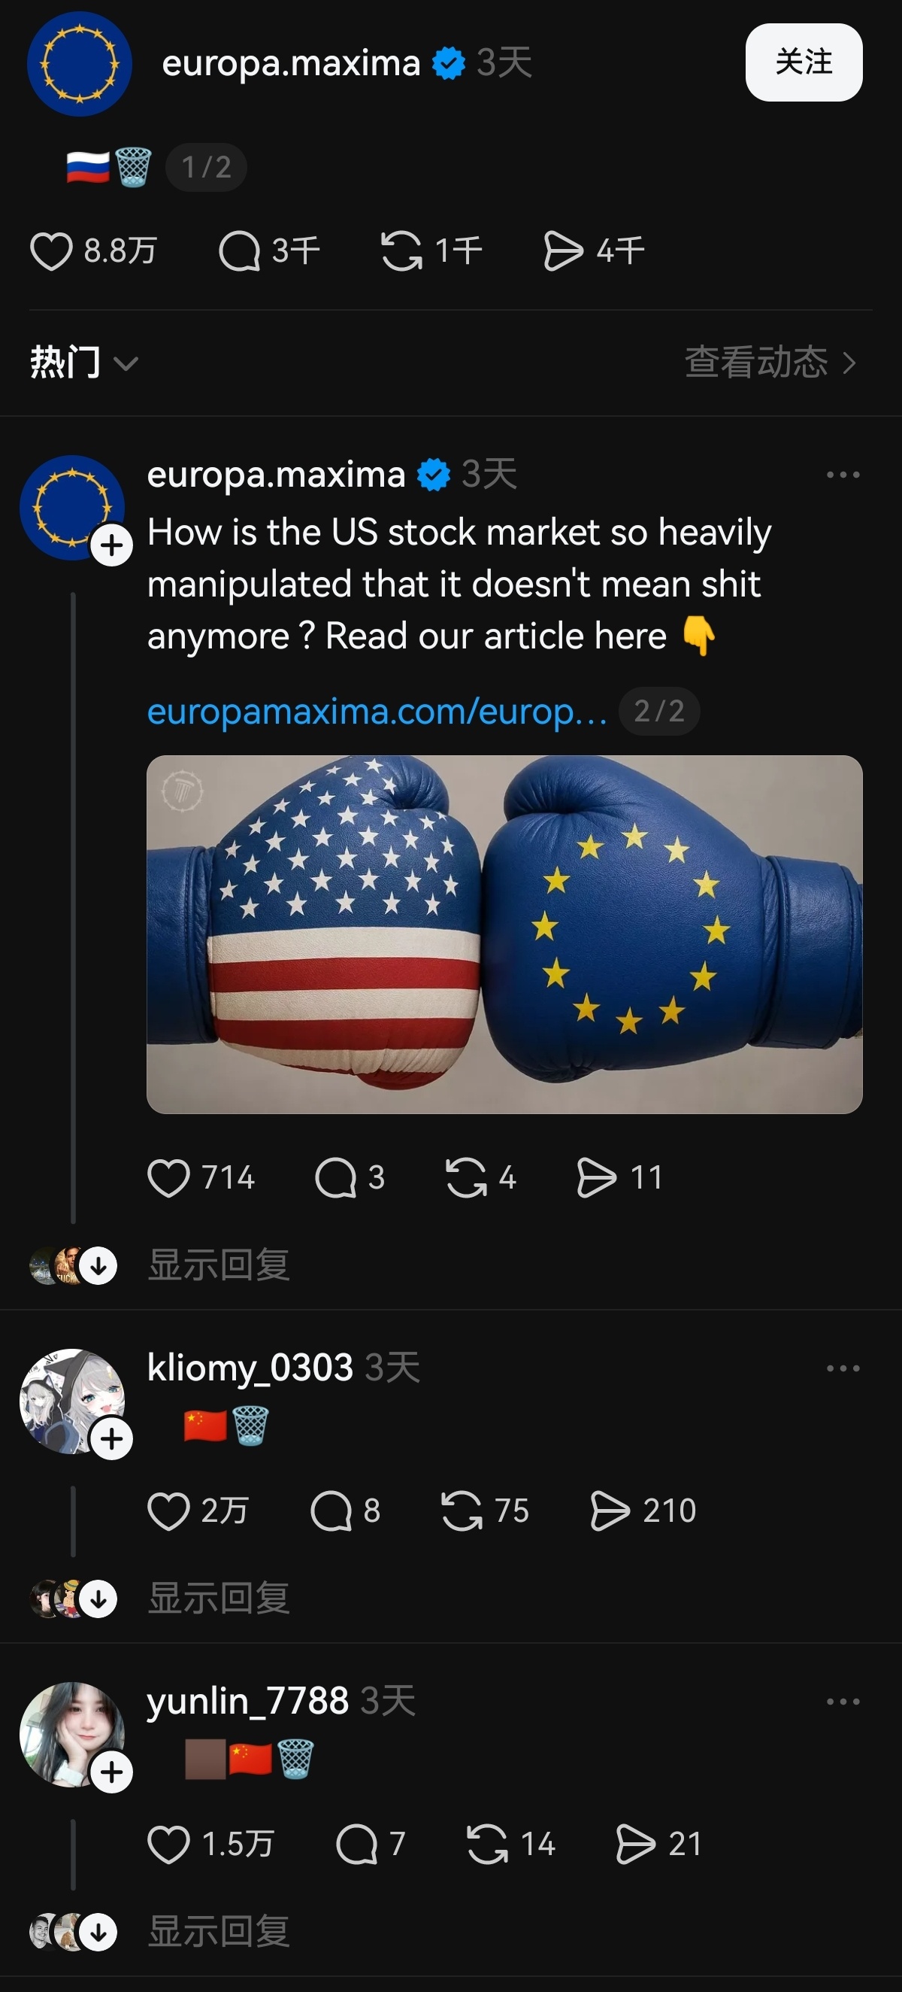Repost kliomy_0303's comment showing 75

(x=462, y=1511)
